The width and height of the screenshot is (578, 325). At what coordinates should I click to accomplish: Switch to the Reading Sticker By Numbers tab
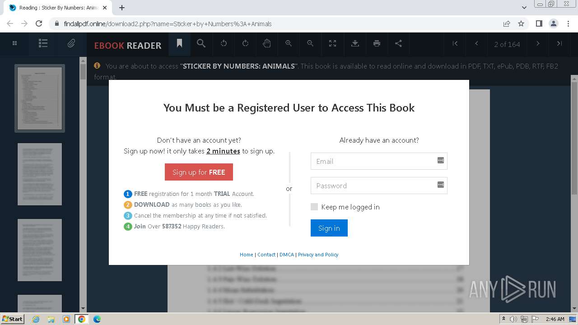tap(59, 8)
